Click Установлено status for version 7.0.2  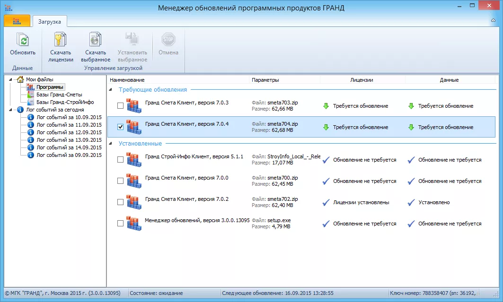434,202
